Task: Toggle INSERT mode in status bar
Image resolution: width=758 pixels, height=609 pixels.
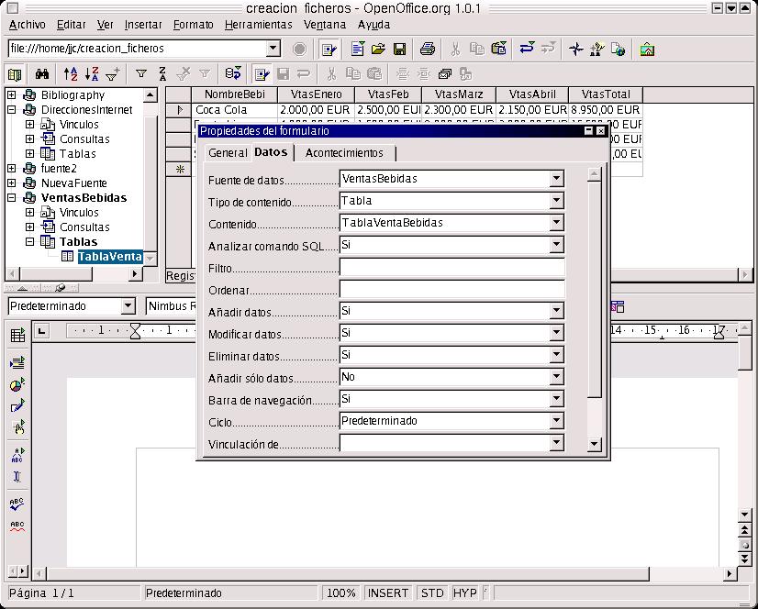Action: click(387, 593)
